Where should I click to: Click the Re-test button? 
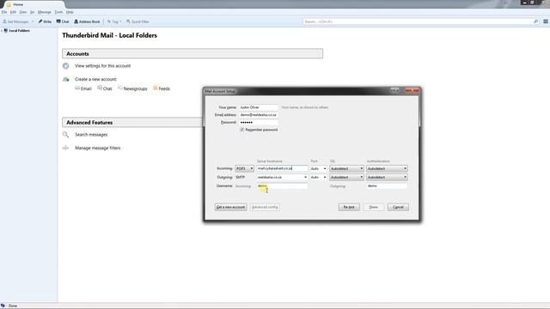(x=349, y=207)
